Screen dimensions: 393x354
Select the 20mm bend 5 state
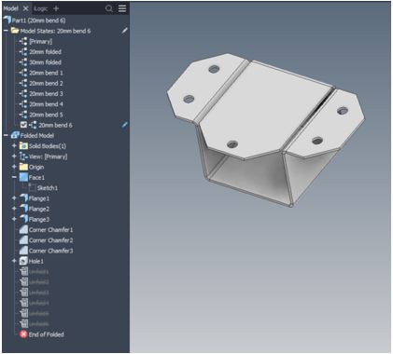click(x=46, y=115)
